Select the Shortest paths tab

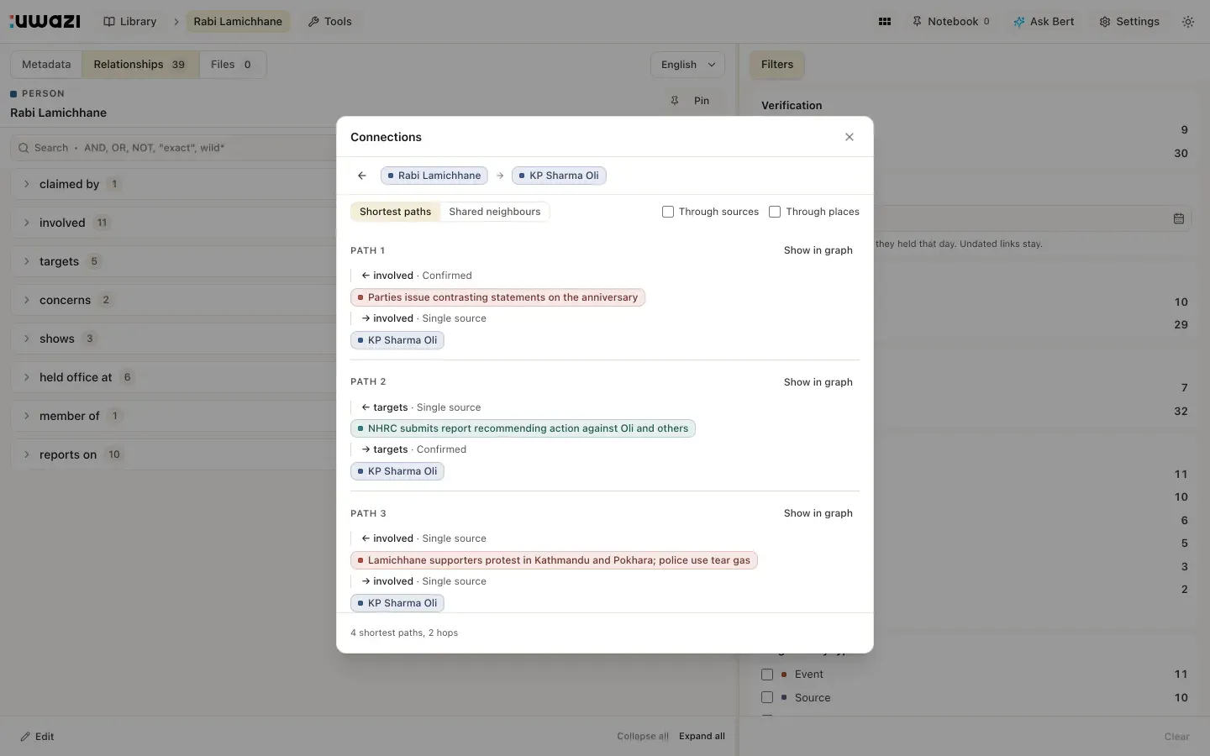(395, 212)
